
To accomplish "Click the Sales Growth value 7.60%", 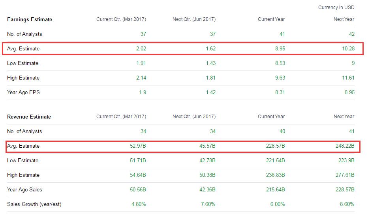I will [207, 204].
